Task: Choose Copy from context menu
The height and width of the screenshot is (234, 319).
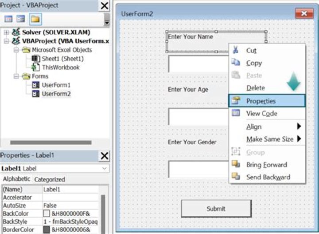Action: (x=267, y=63)
